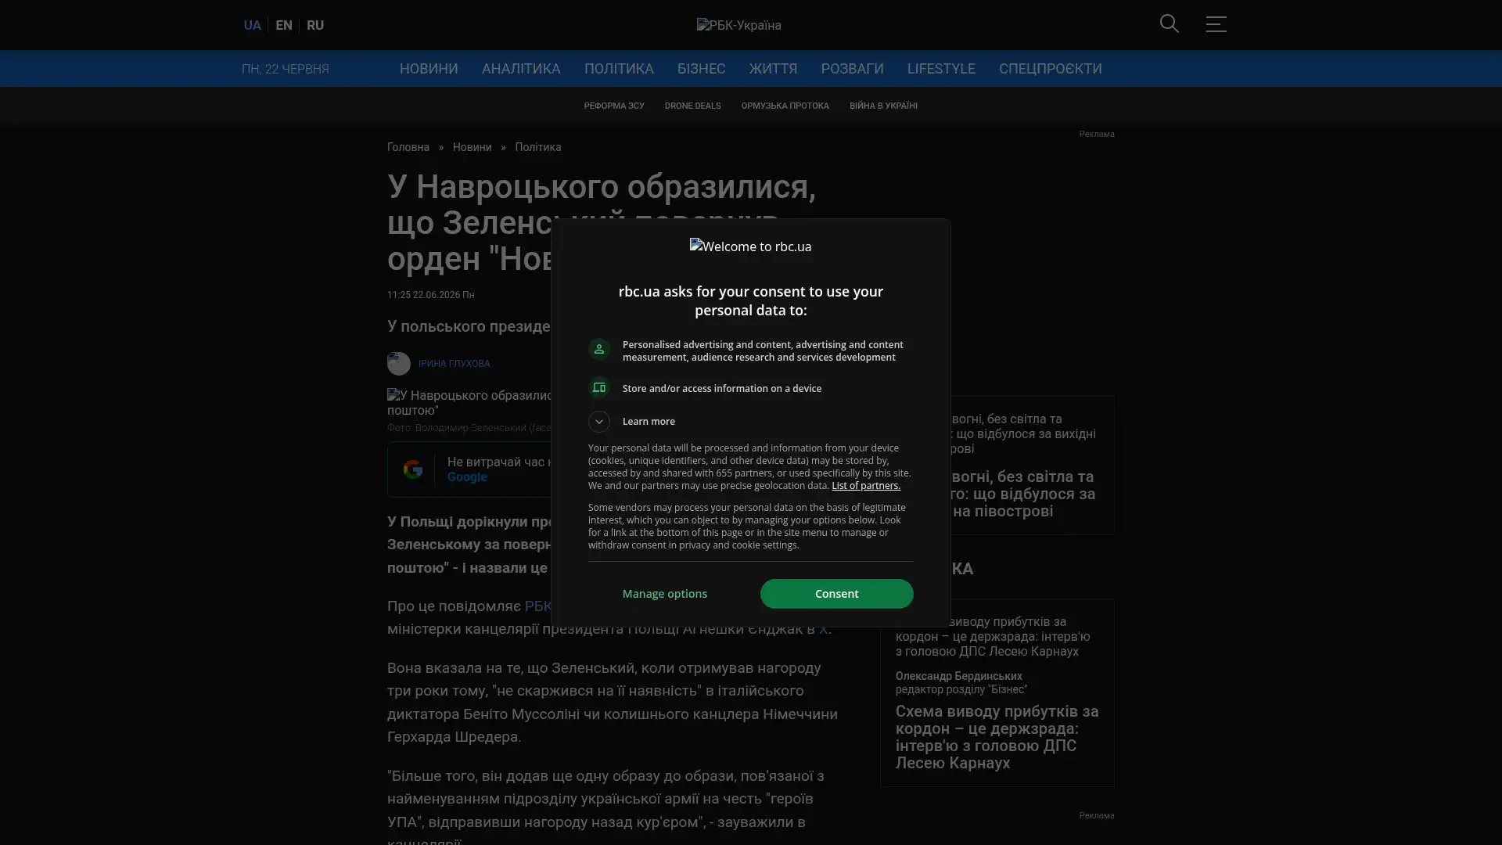Click the Google logo icon in banner
The width and height of the screenshot is (1502, 845).
coord(413,469)
